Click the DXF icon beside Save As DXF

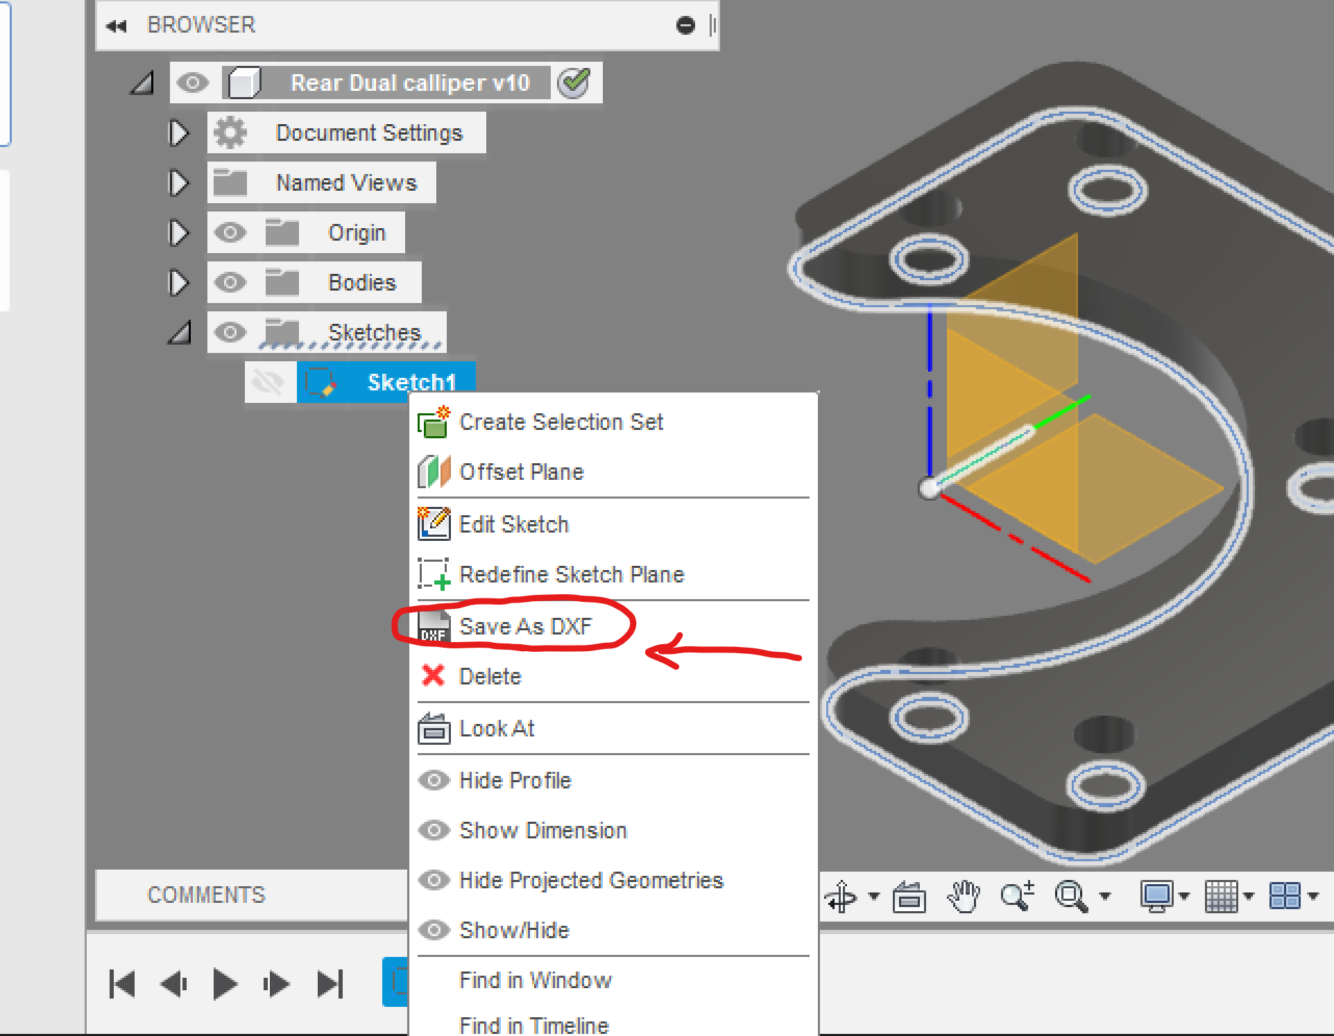[x=434, y=627]
